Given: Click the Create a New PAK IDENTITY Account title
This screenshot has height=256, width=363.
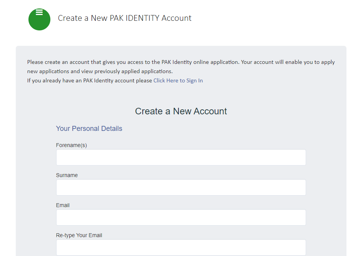Looking at the screenshot, I should coord(125,18).
